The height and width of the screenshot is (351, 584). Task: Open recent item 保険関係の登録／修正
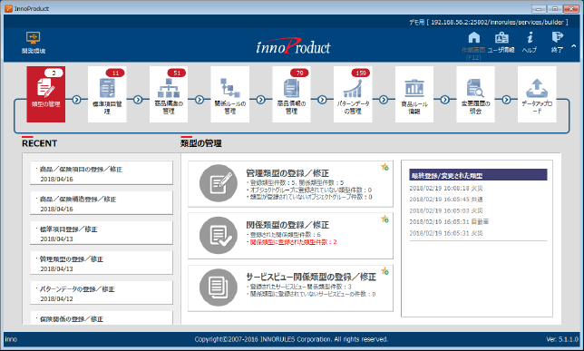coord(102,317)
